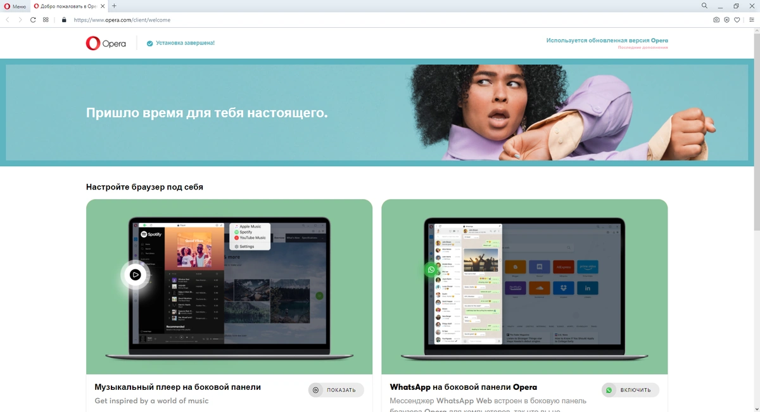This screenshot has height=412, width=760.
Task: Open the Speed Dial start page grid
Action: 46,20
